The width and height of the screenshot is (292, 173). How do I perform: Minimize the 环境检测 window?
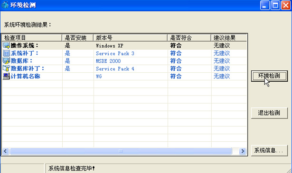click(x=264, y=5)
